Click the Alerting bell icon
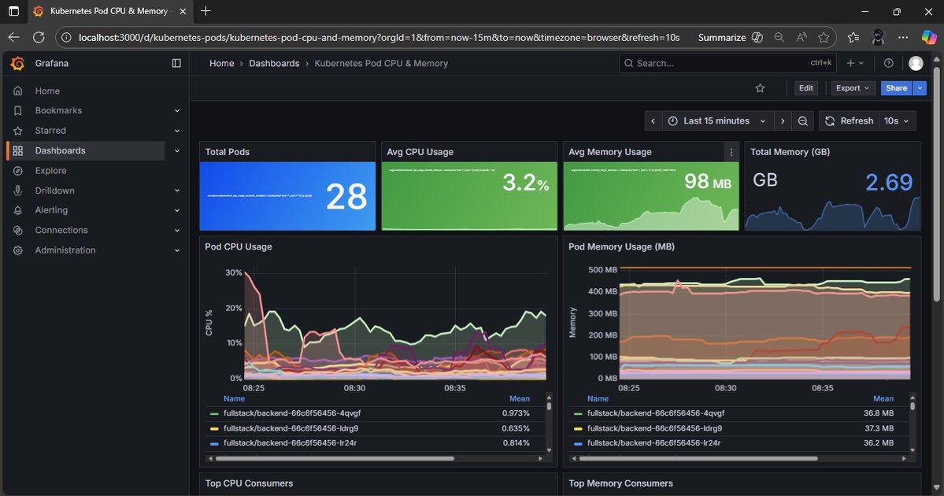The height and width of the screenshot is (496, 944). pos(18,211)
